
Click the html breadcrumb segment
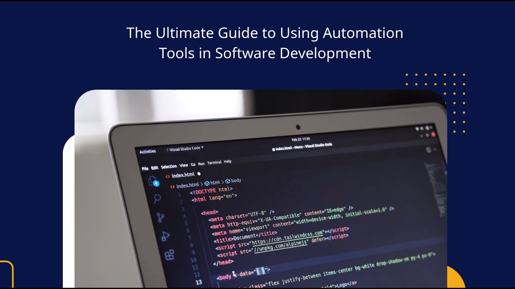point(215,183)
